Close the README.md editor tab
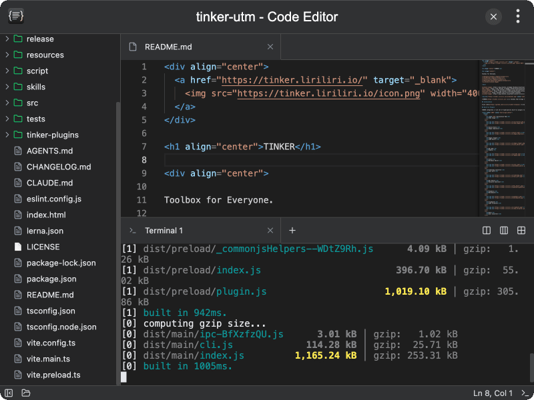This screenshot has height=400, width=534. click(x=270, y=47)
